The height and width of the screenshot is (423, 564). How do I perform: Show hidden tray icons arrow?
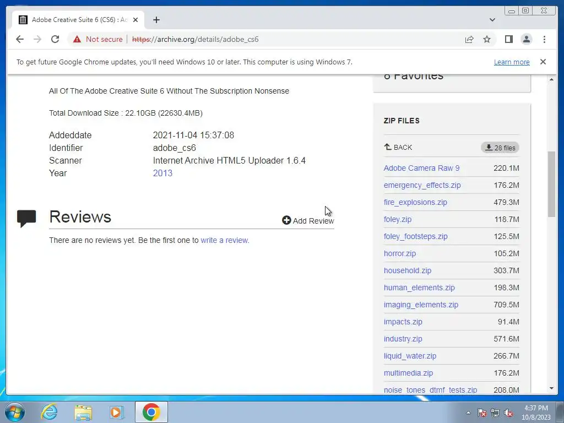tap(468, 413)
